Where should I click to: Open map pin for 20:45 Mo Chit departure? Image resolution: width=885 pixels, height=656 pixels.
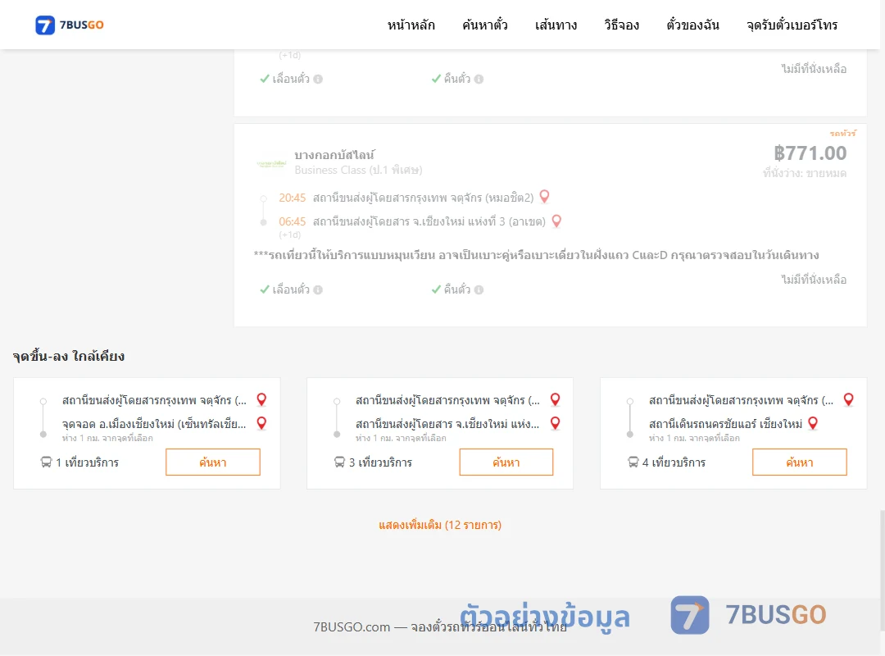(x=544, y=197)
